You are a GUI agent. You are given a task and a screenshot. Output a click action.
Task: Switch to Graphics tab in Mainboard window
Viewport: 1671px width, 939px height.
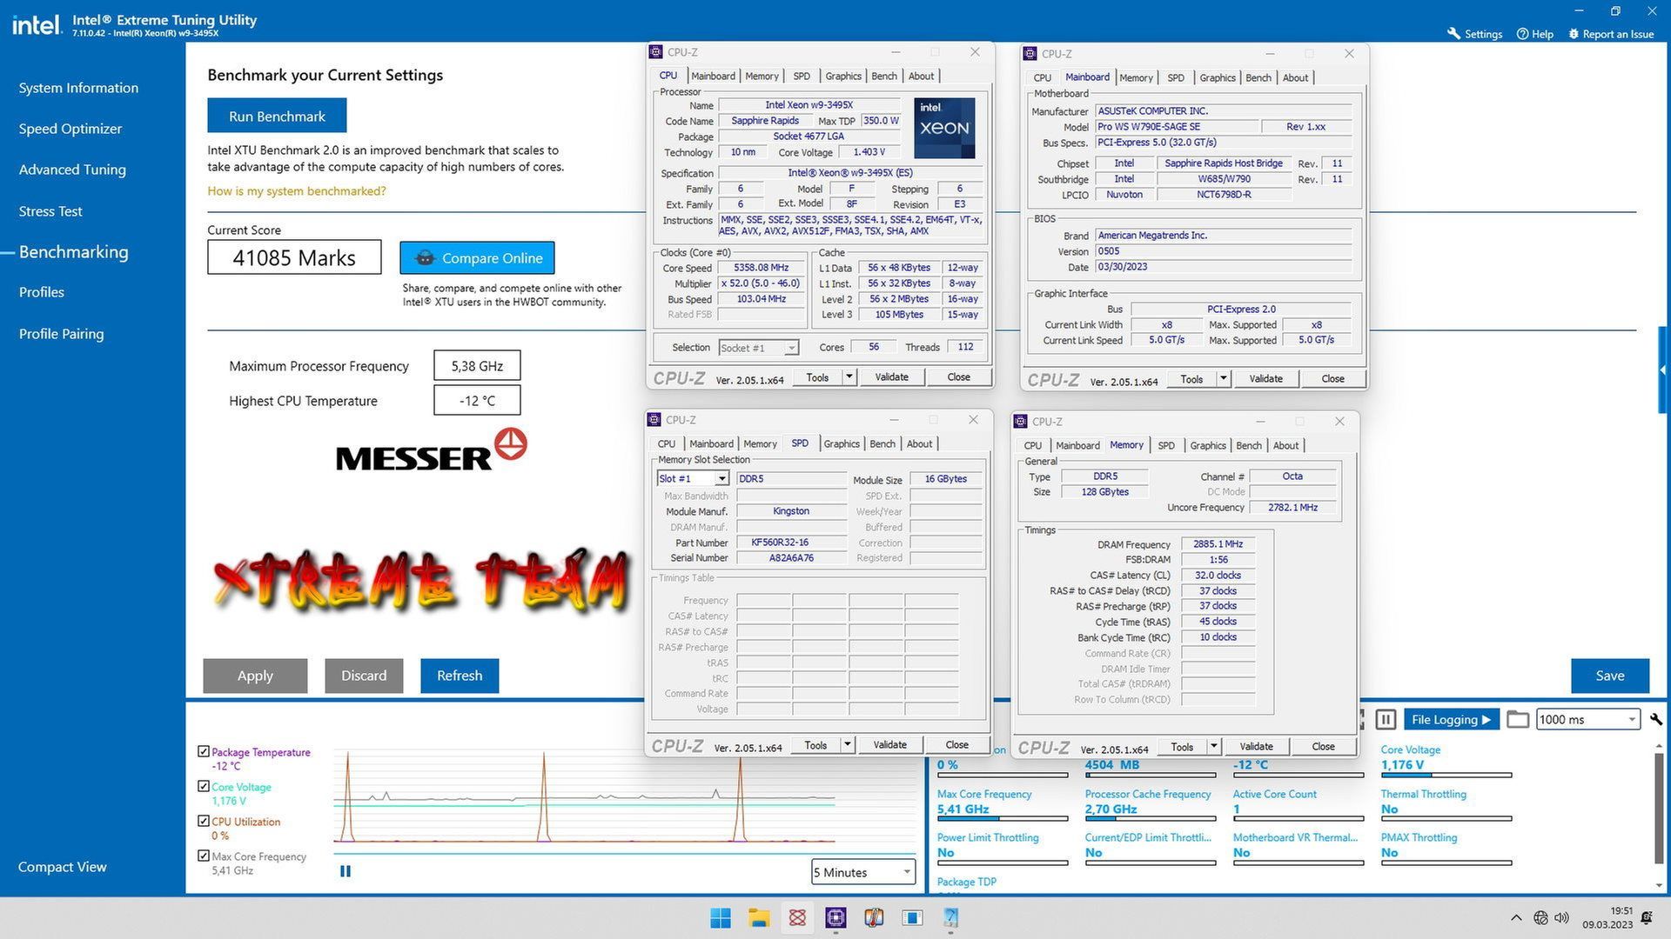[1217, 78]
